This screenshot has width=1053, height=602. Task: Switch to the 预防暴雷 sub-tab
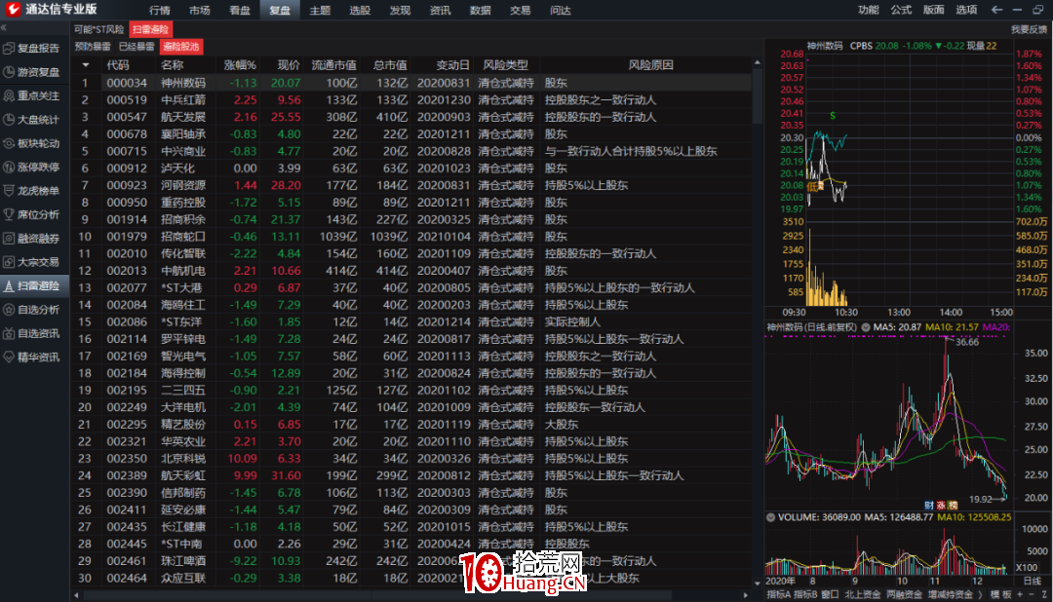point(93,47)
